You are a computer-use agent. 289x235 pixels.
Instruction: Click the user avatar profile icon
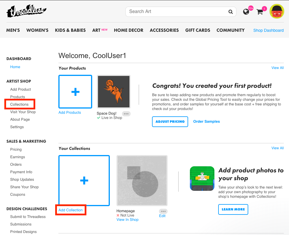click(x=277, y=12)
